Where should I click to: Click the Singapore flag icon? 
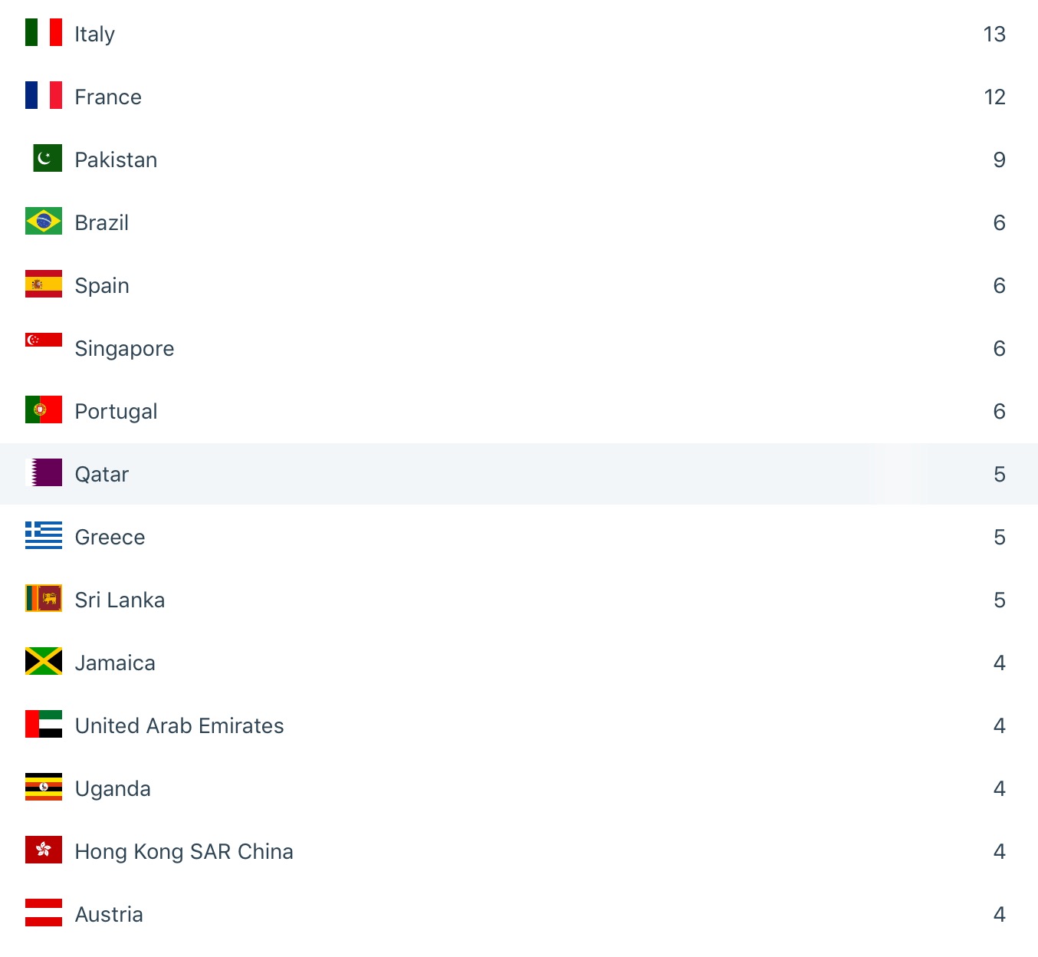point(44,340)
